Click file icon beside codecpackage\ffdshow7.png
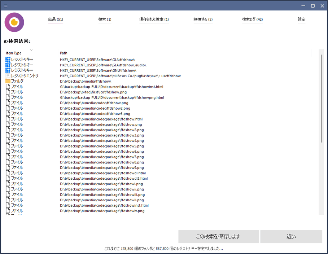 pyautogui.click(x=8, y=157)
